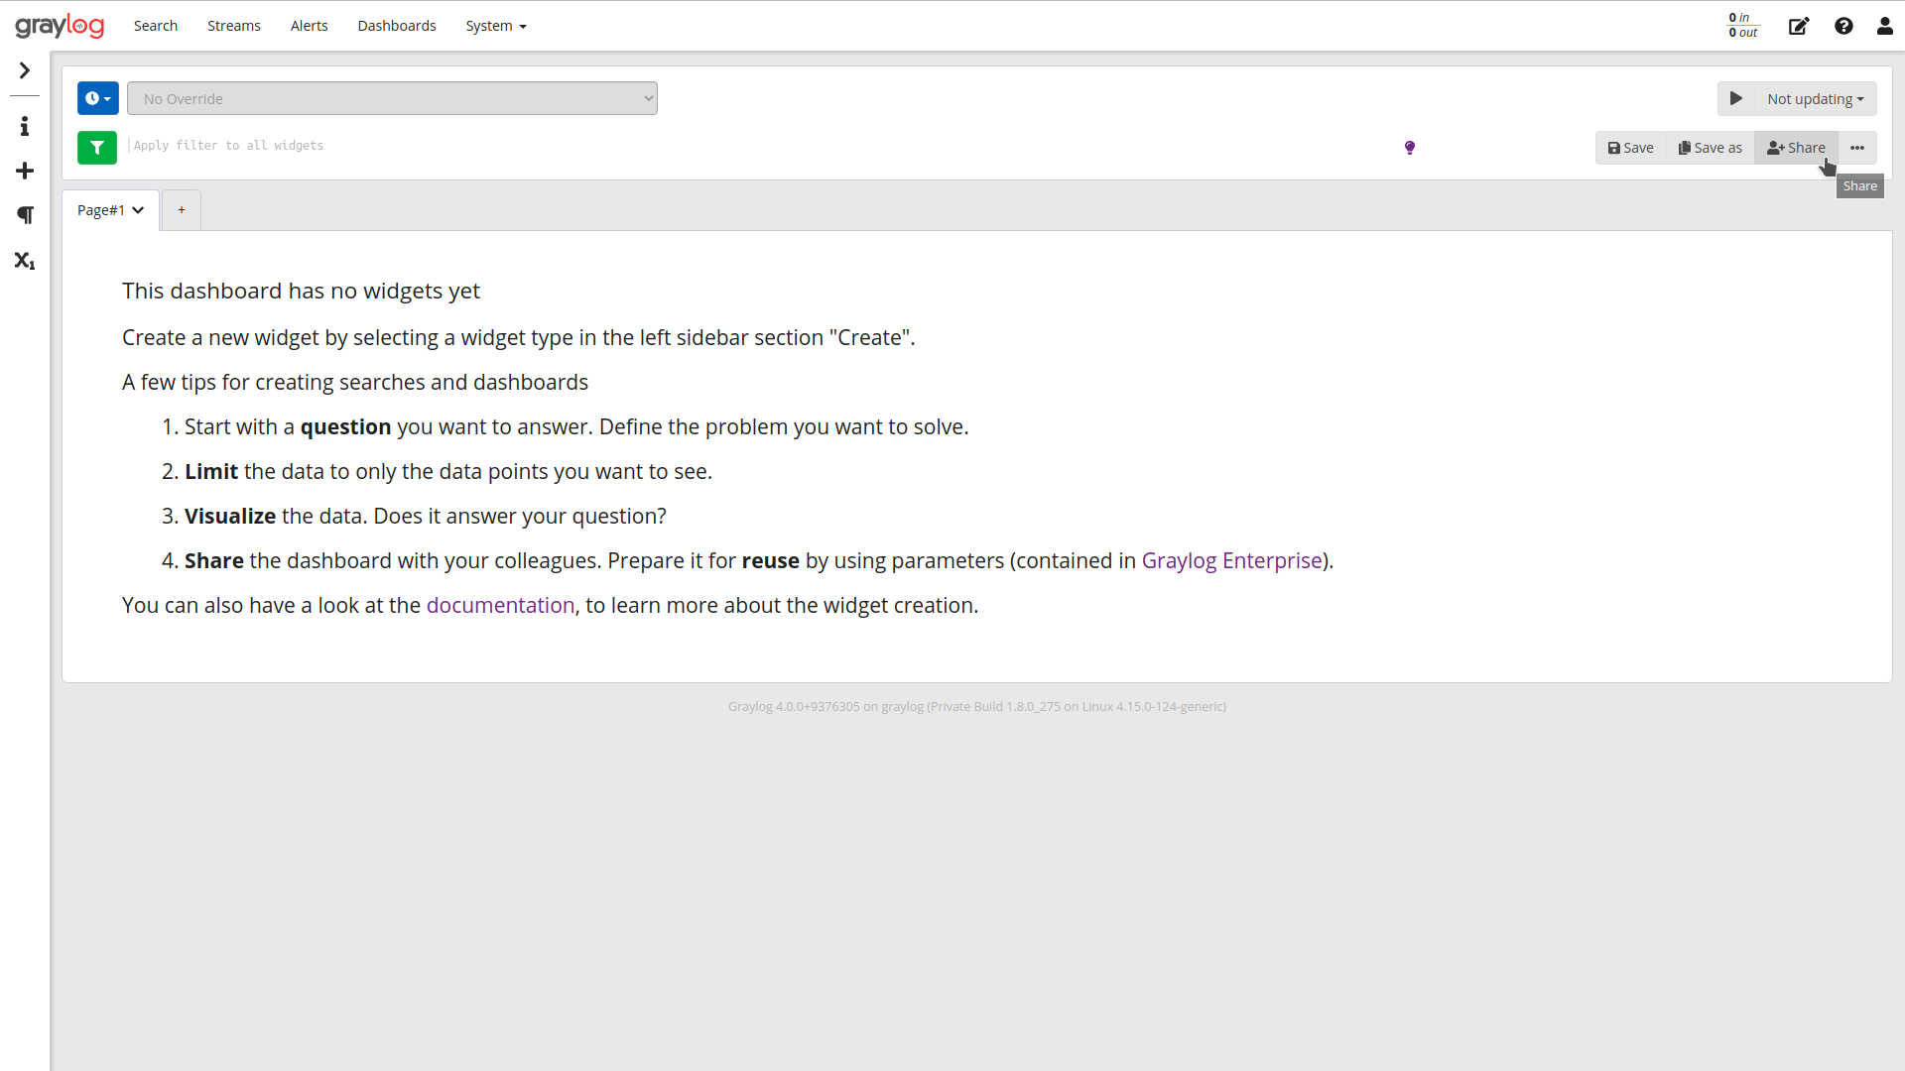The image size is (1905, 1071).
Task: Click the Share button
Action: click(x=1796, y=147)
